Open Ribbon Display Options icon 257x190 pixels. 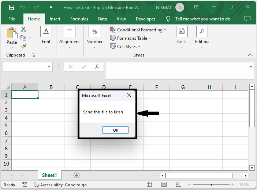tap(197, 7)
